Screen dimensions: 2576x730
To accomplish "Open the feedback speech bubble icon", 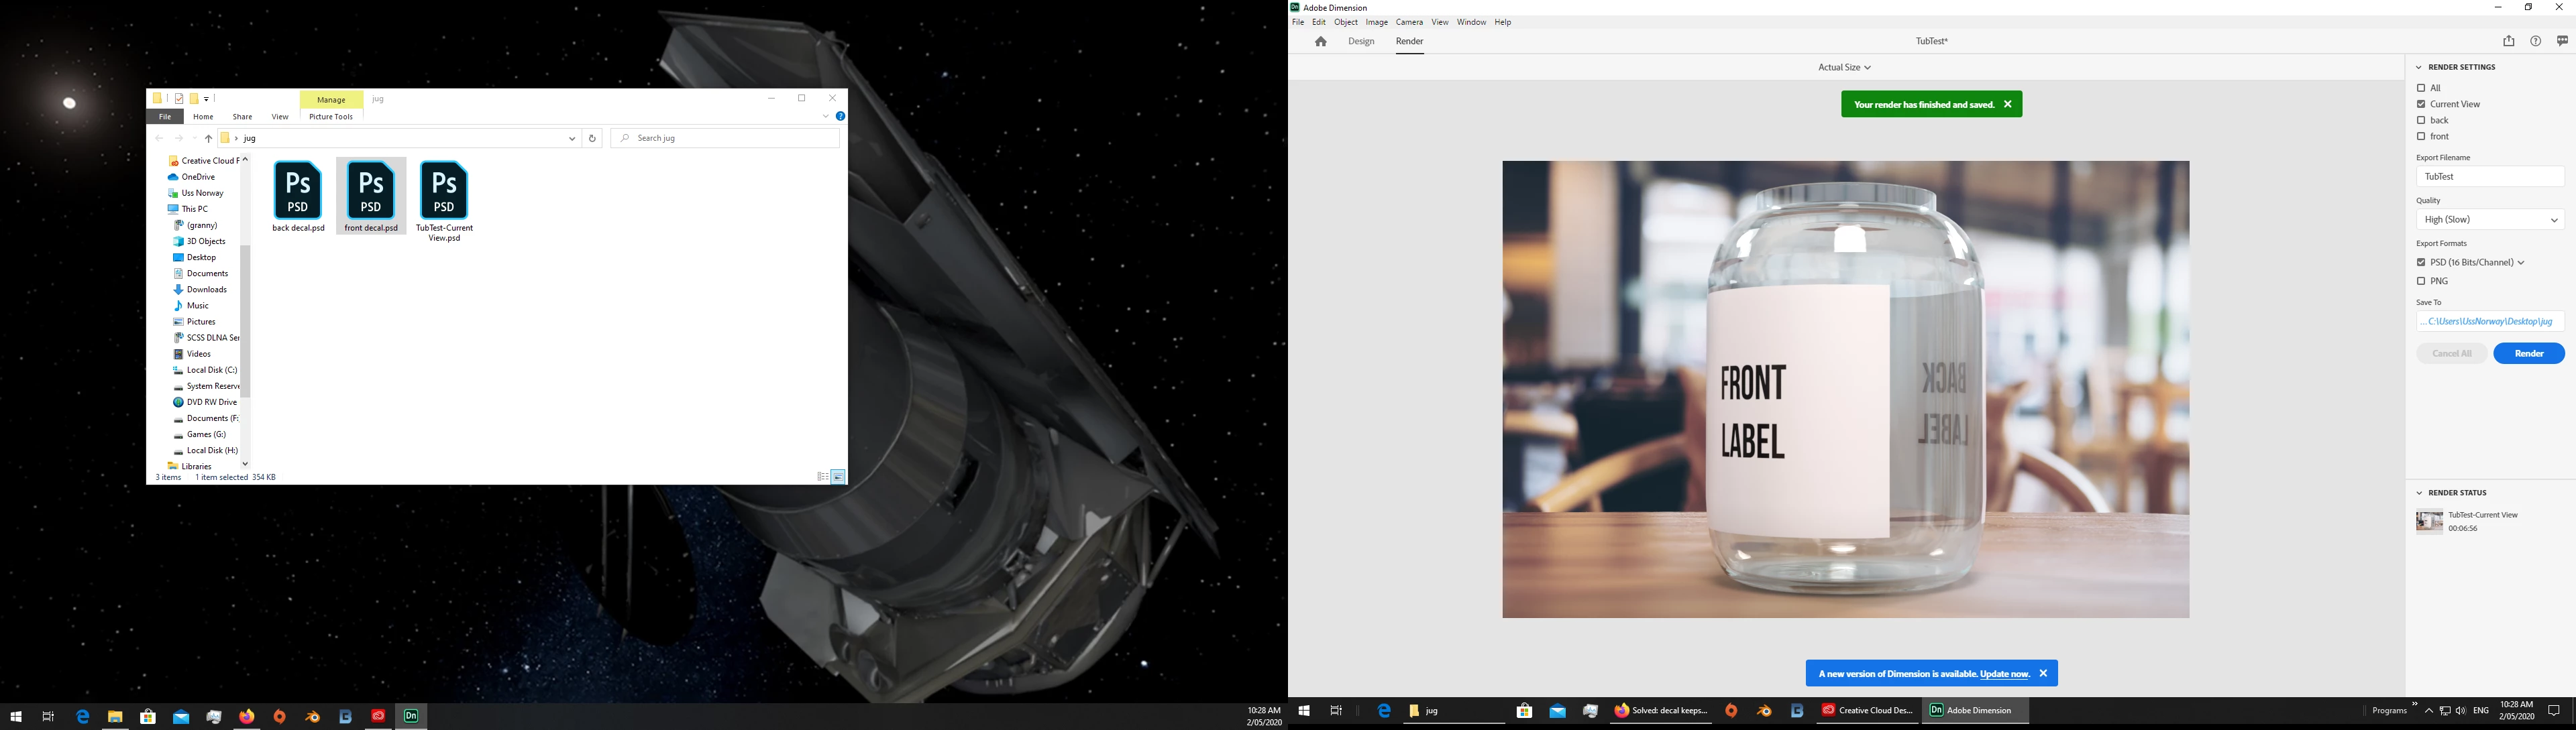I will (2562, 42).
